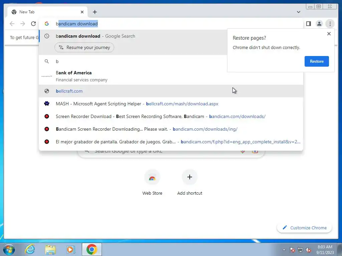Click the Restore button

tap(317, 61)
